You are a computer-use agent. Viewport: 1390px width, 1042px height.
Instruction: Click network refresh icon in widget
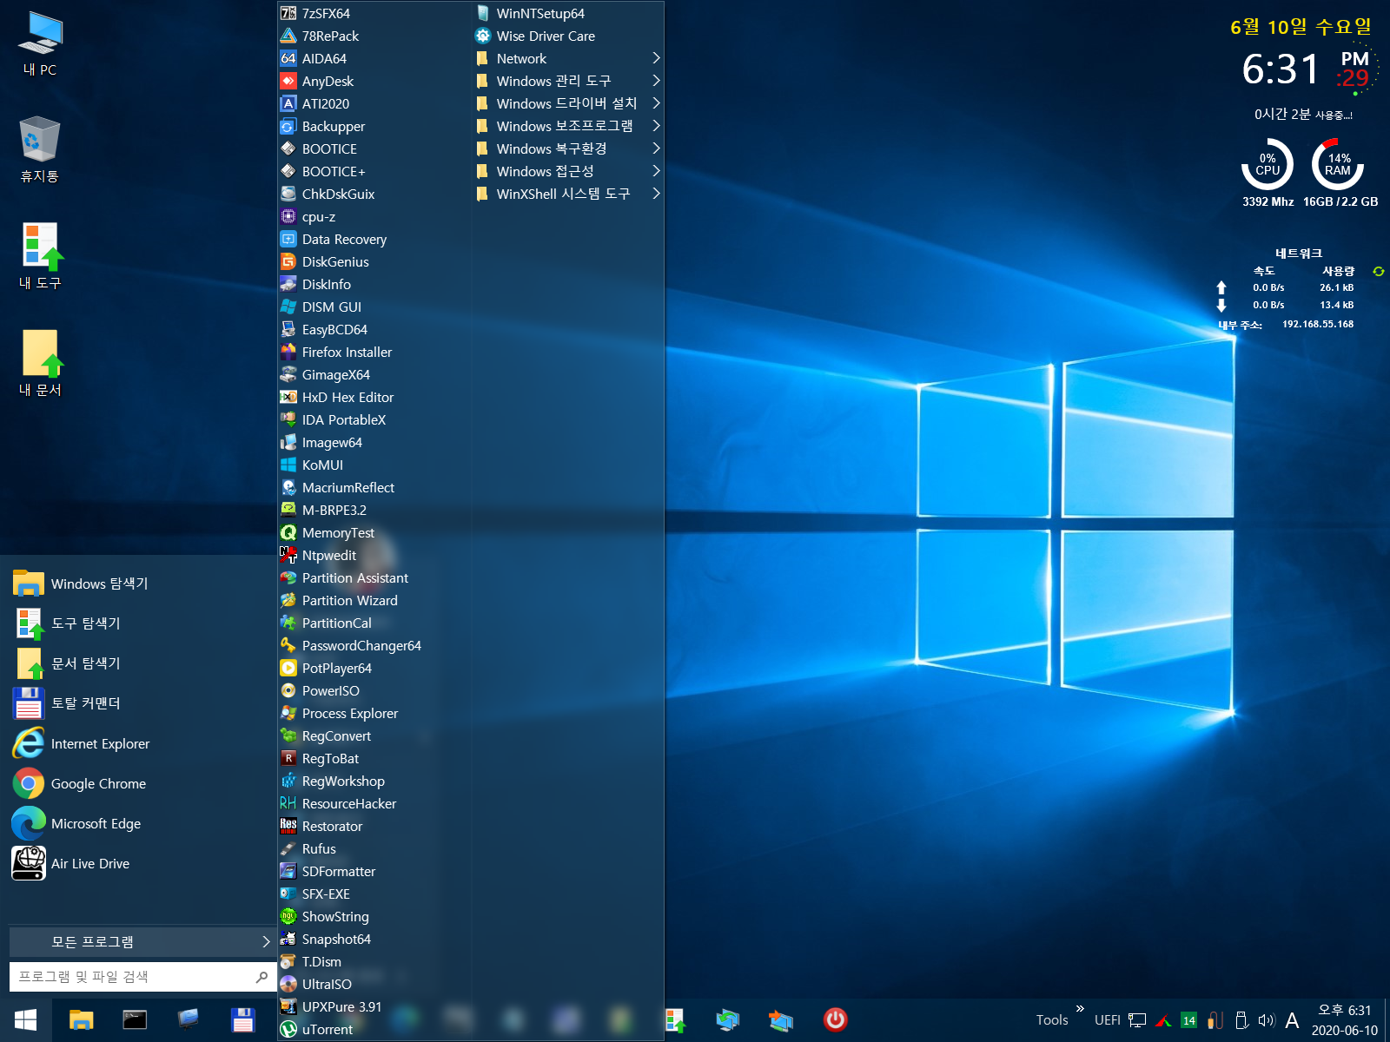[x=1378, y=272]
